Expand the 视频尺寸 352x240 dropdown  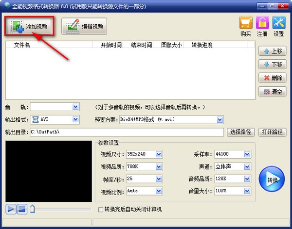(x=159, y=154)
